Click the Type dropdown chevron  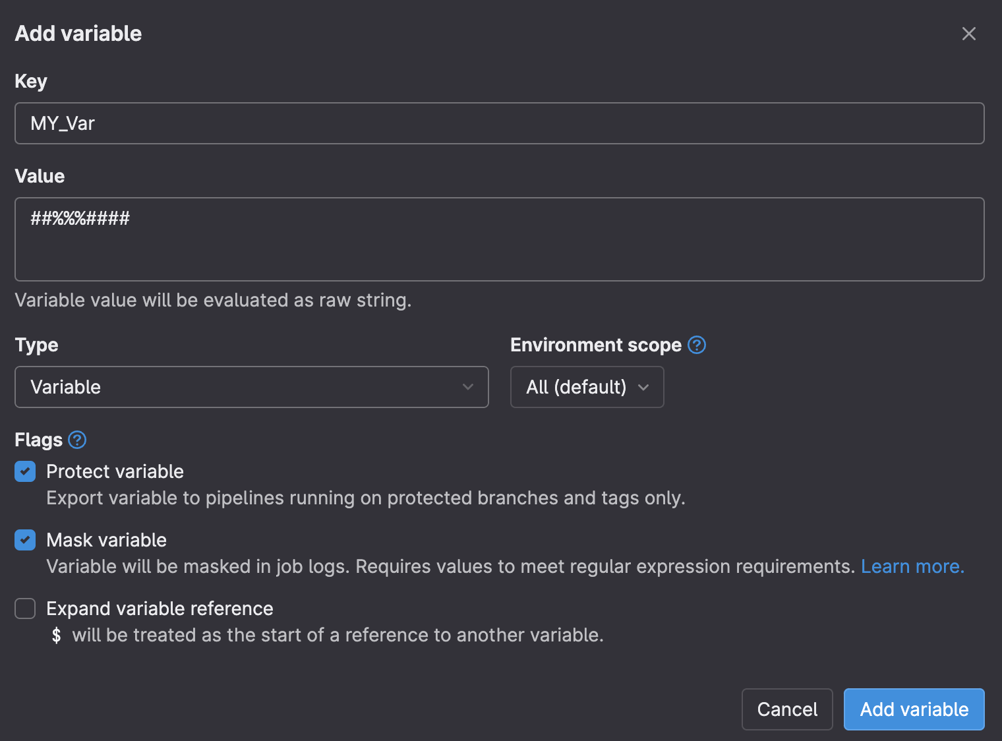pos(468,387)
